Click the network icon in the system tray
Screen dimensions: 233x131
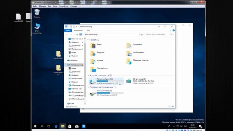coord(178,126)
